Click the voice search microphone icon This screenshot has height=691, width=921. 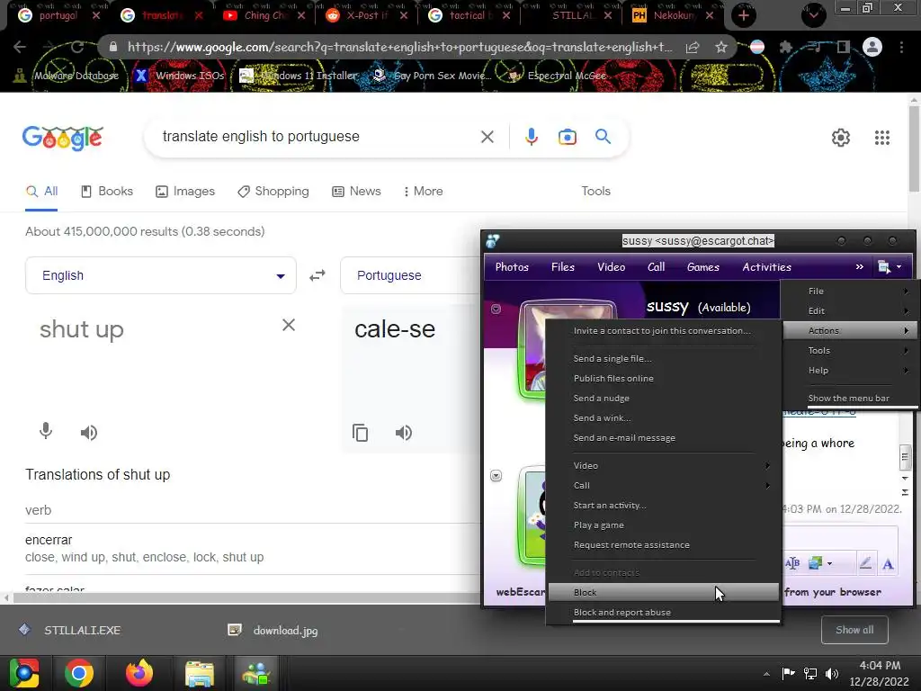(531, 137)
